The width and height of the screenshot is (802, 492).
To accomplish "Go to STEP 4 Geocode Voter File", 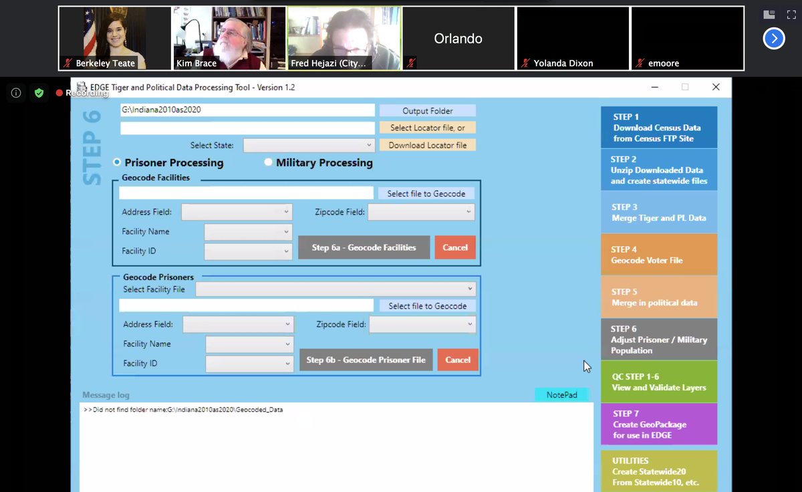I will pos(658,254).
